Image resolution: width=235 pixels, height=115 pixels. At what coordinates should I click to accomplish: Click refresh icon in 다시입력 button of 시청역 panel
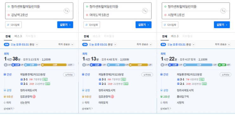[x=165, y=25]
